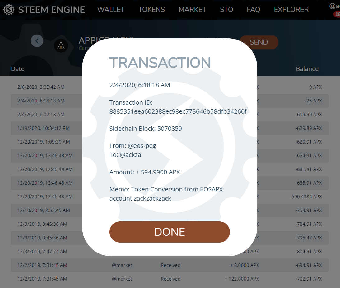340x288 pixels.
Task: Click the Steem Engine gear logo
Action: coord(9,10)
